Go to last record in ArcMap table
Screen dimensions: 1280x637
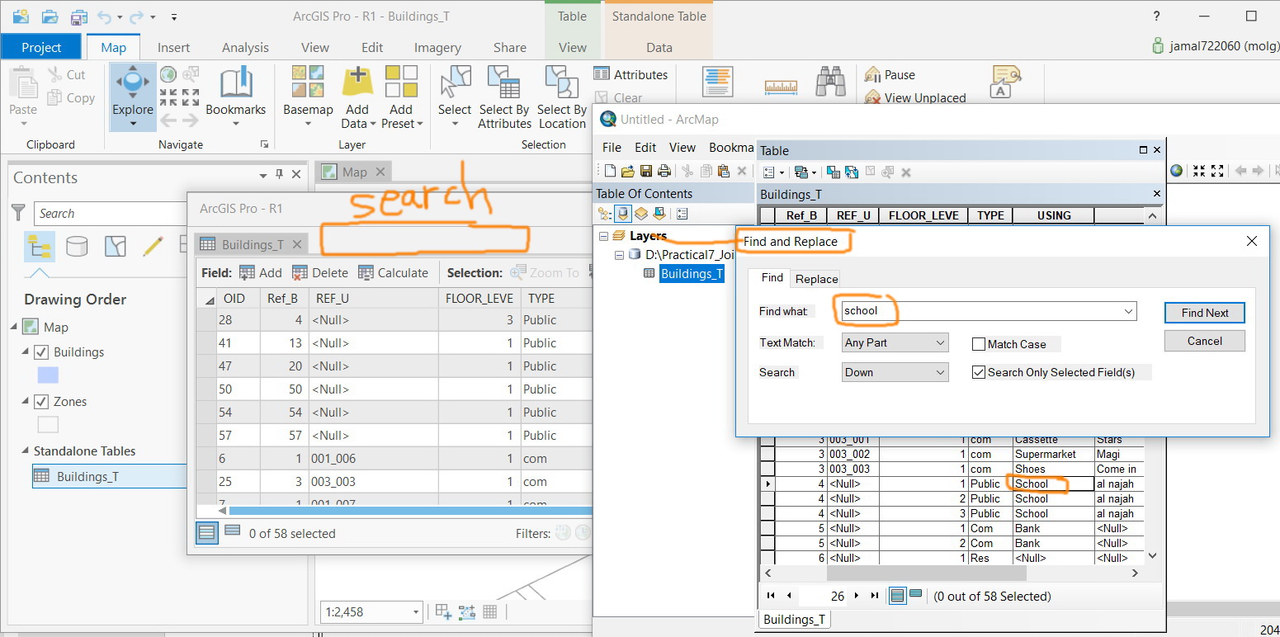pos(874,596)
